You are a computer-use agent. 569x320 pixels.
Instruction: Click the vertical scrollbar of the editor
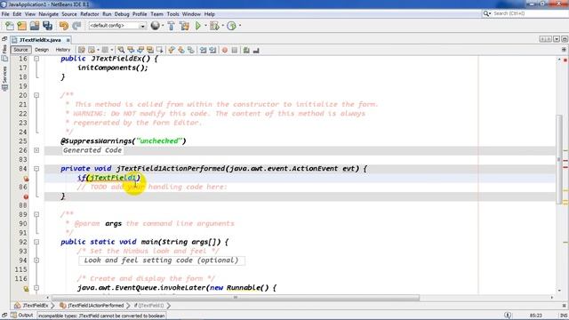559,160
